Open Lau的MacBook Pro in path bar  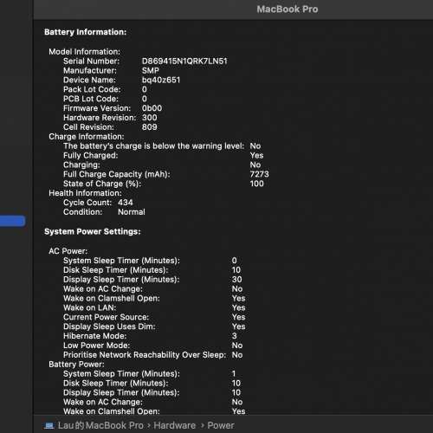click(x=100, y=425)
